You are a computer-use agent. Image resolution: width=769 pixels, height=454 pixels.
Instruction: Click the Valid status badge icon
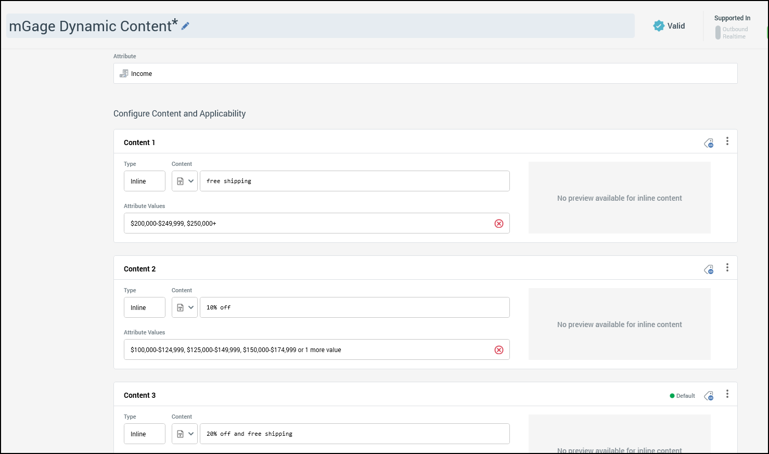(x=659, y=26)
